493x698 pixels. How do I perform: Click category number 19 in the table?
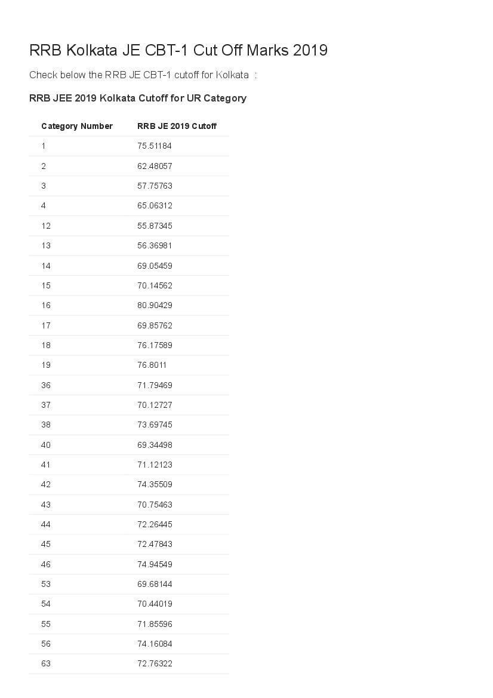tap(46, 365)
